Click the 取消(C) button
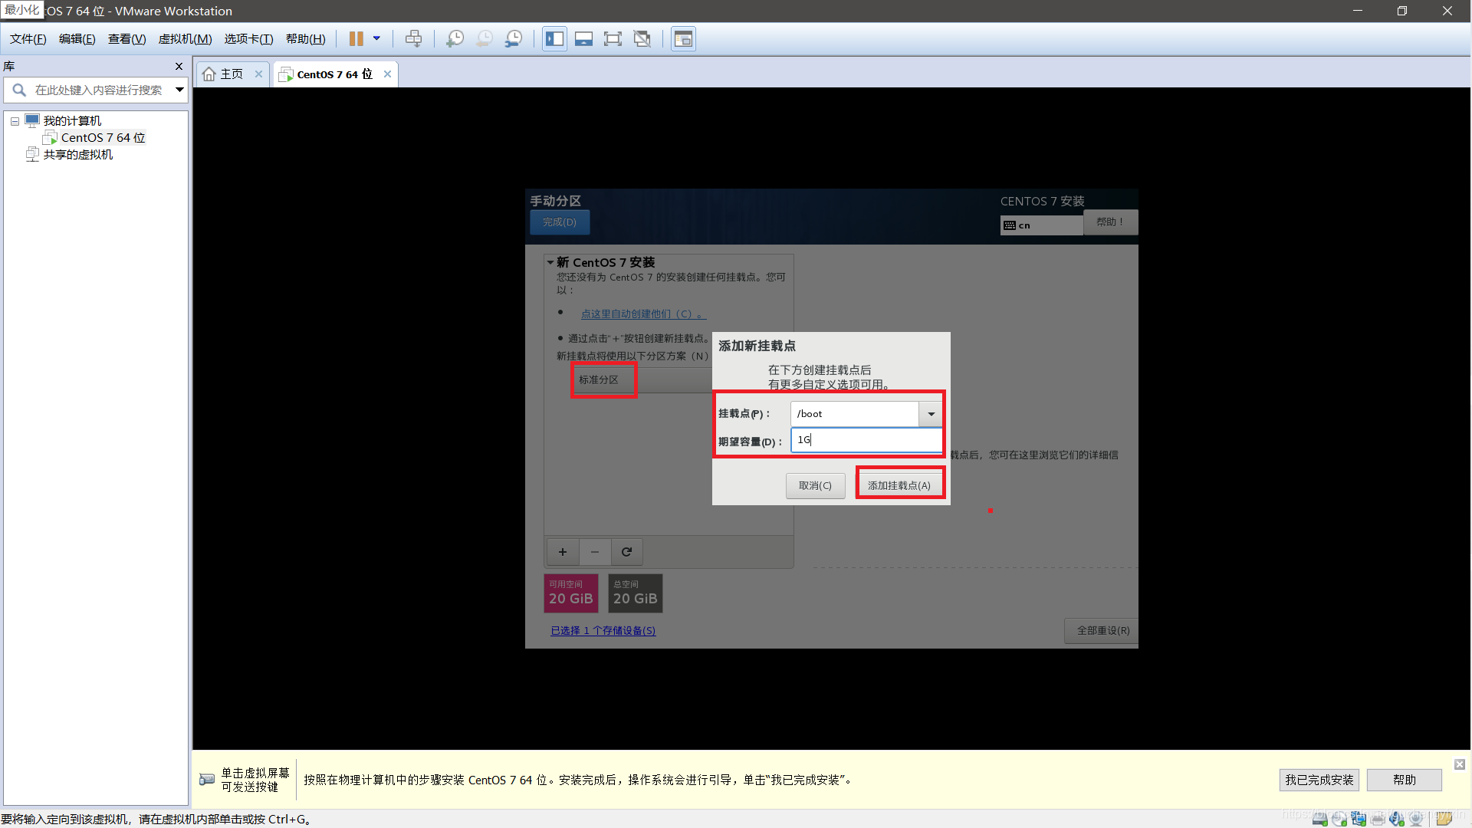 point(815,485)
